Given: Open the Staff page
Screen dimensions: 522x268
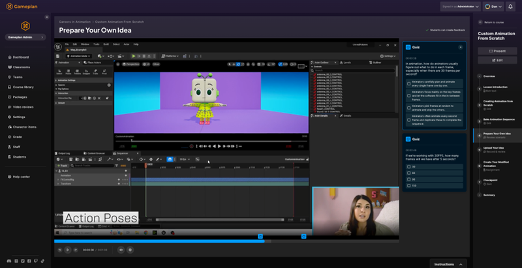Looking at the screenshot, I should (x=14, y=147).
